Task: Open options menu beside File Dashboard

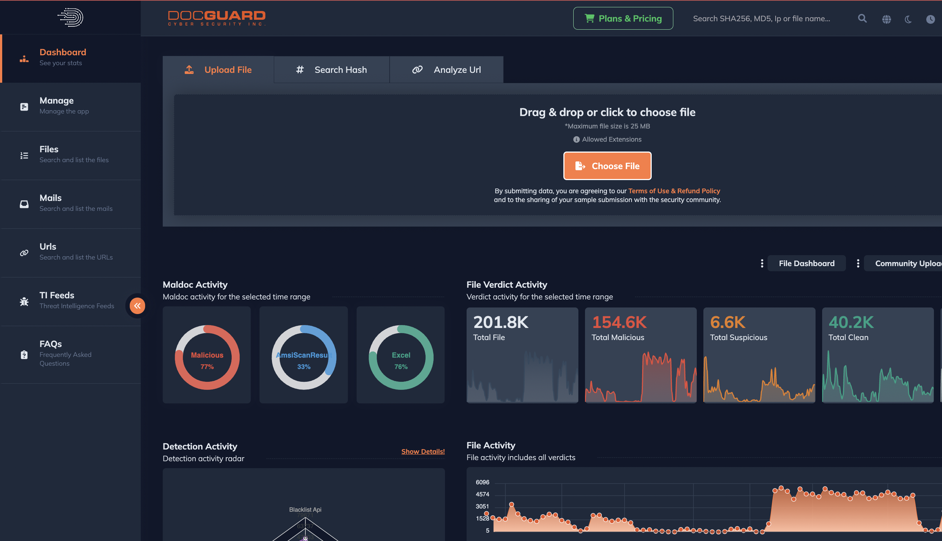Action: (762, 264)
